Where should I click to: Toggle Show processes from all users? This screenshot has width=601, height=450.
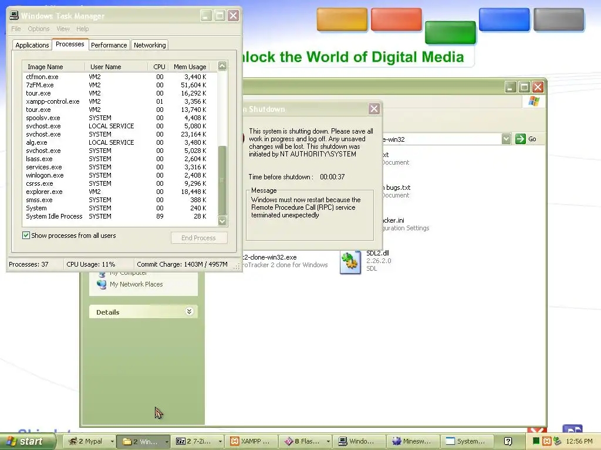pyautogui.click(x=26, y=236)
